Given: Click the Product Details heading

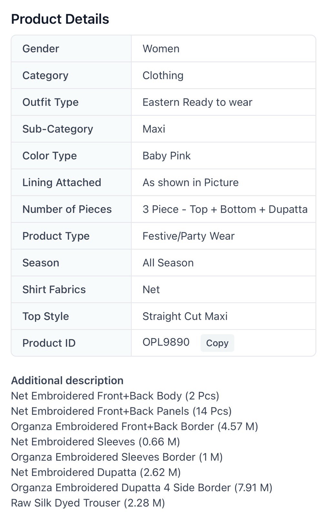Looking at the screenshot, I should 60,19.
